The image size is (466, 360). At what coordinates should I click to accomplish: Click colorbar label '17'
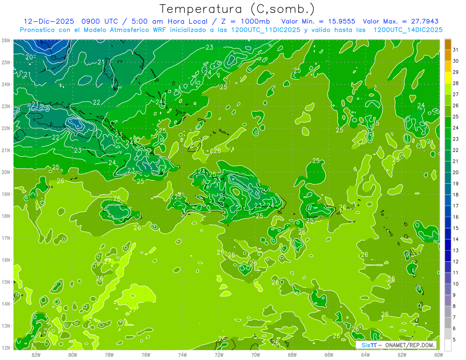tap(456, 206)
